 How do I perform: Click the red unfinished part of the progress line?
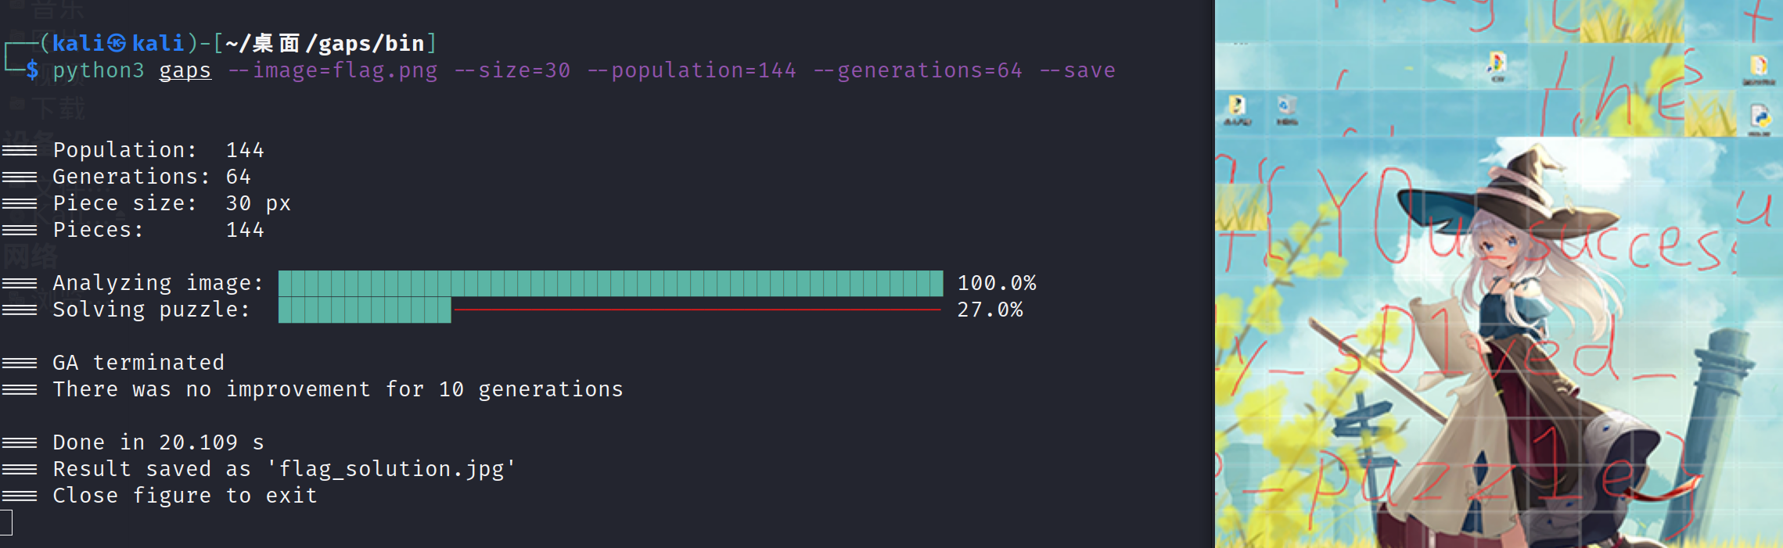point(696,310)
